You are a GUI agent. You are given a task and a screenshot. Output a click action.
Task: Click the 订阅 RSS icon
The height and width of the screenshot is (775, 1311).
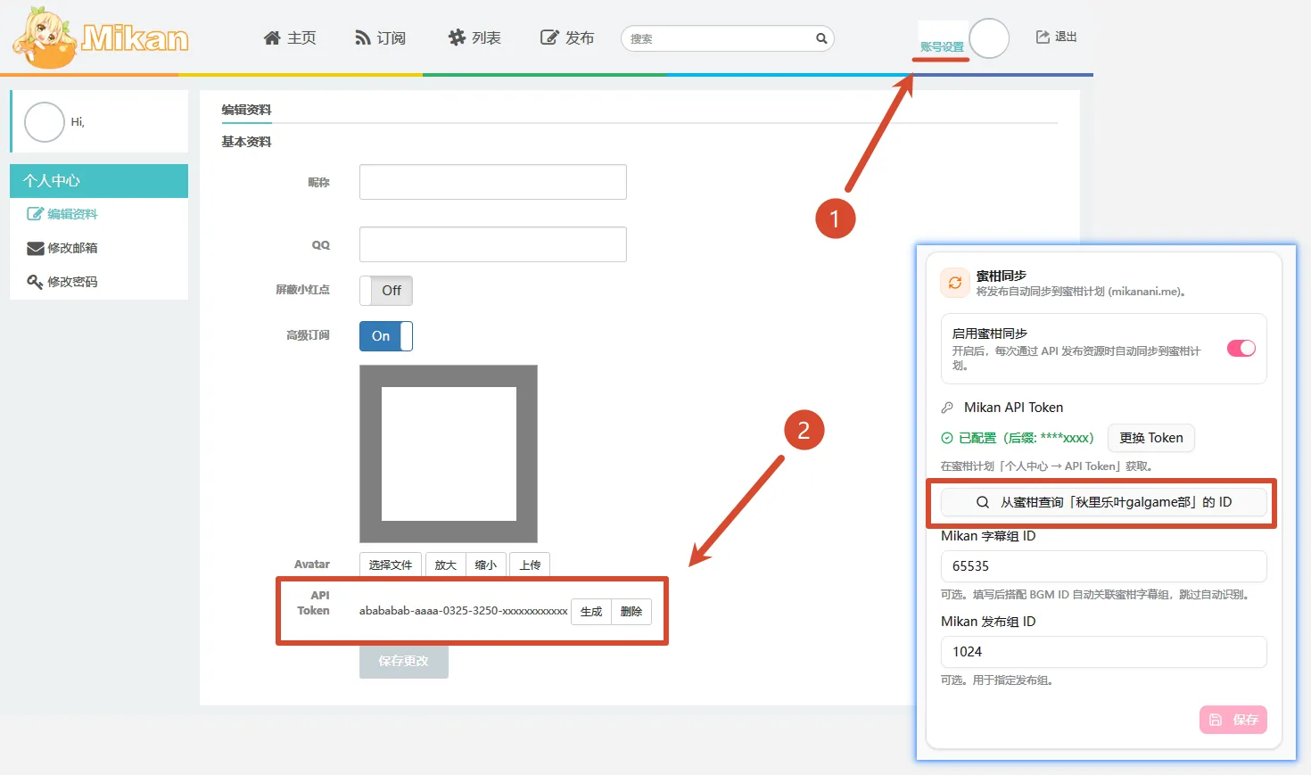click(362, 37)
